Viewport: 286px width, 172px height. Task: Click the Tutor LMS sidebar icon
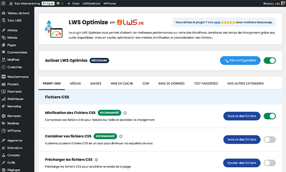4,21
